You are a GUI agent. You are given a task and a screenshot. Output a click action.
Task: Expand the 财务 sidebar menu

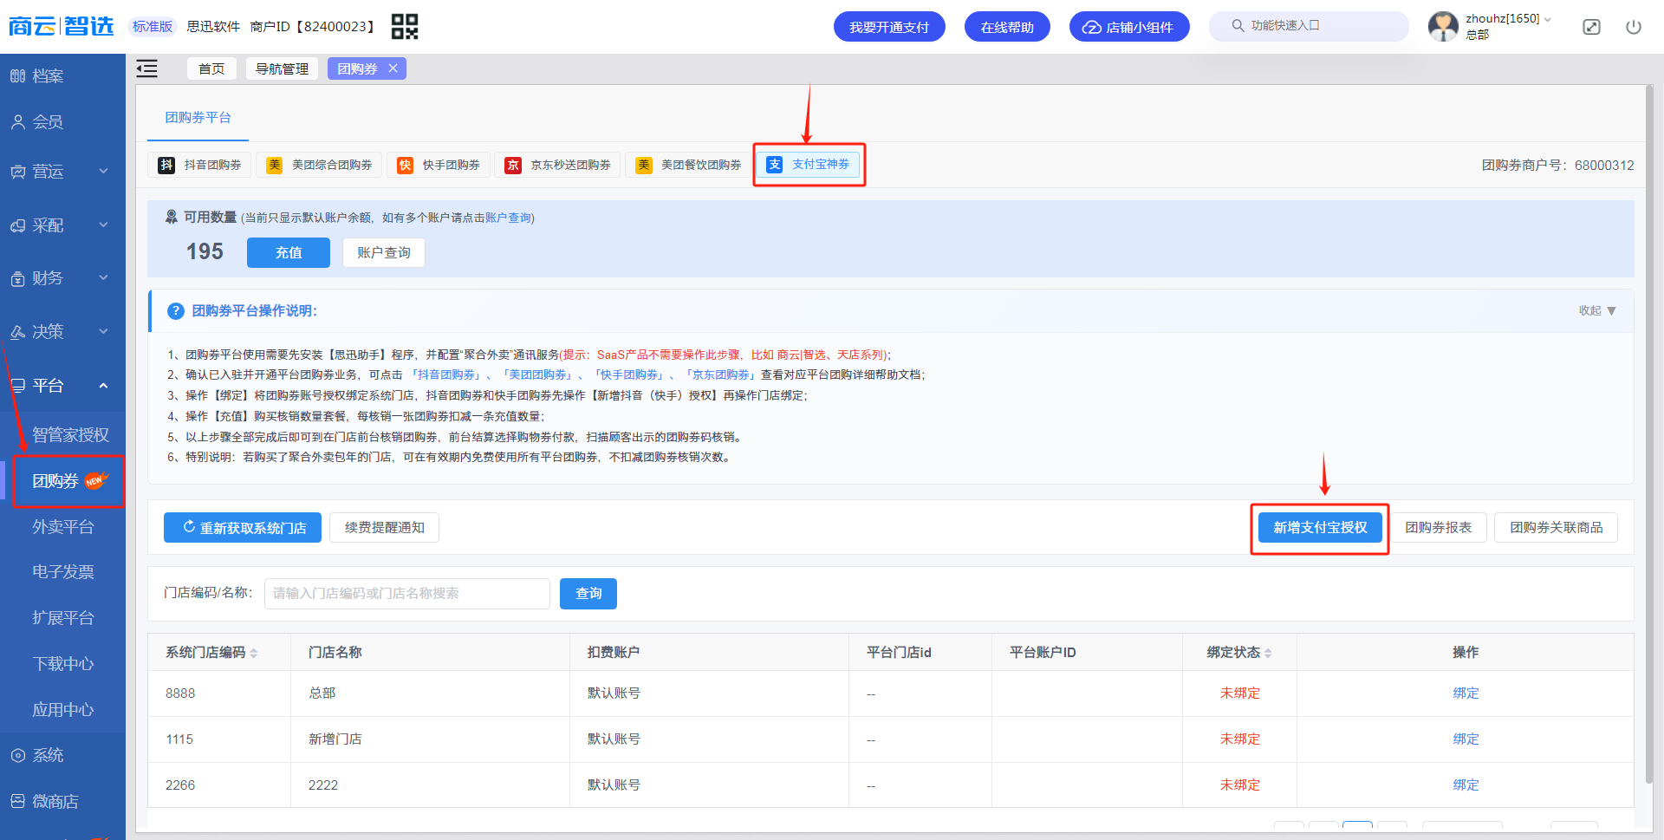pyautogui.click(x=62, y=278)
